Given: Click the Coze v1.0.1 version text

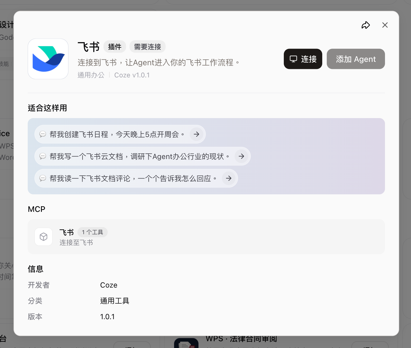Looking at the screenshot, I should tap(132, 75).
